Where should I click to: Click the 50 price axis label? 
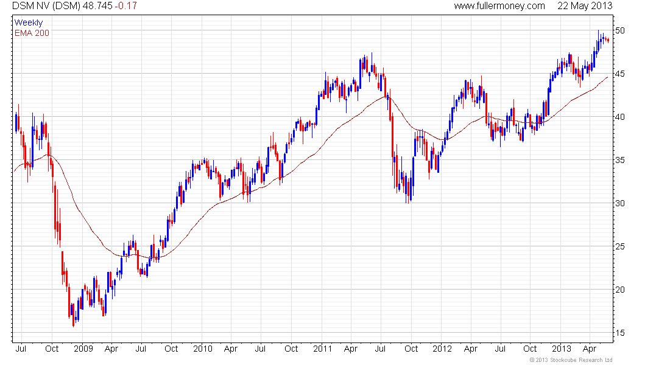(x=619, y=31)
